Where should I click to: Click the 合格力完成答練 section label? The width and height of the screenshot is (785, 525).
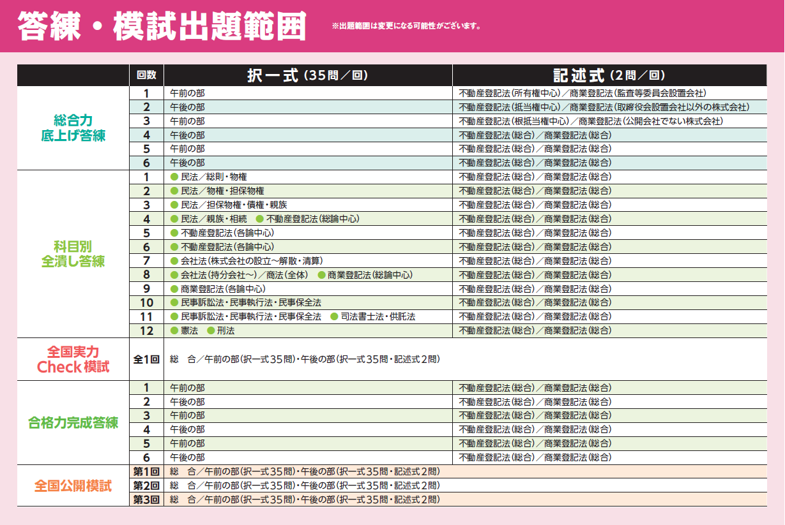click(73, 422)
